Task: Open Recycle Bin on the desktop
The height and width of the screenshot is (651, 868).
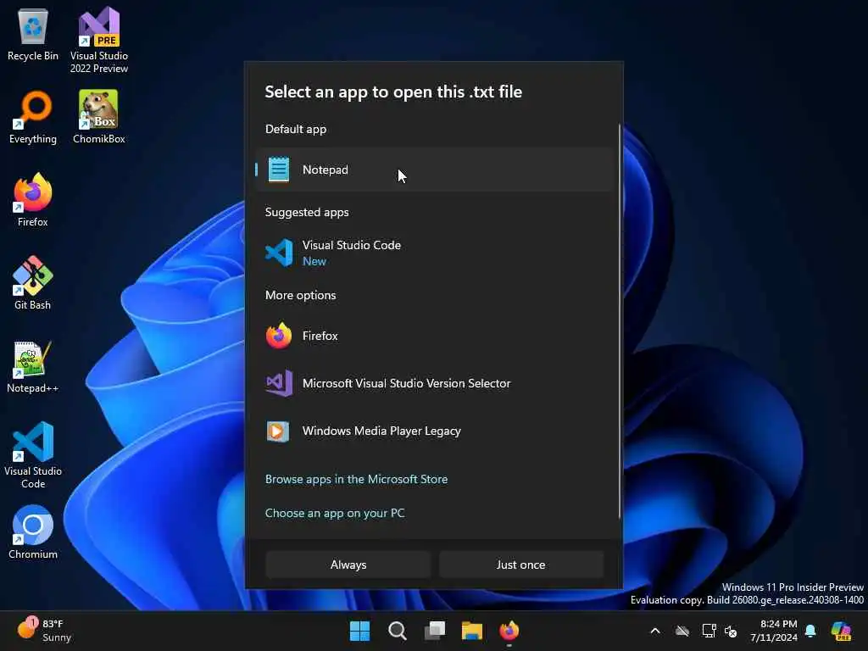Action: pos(33,35)
